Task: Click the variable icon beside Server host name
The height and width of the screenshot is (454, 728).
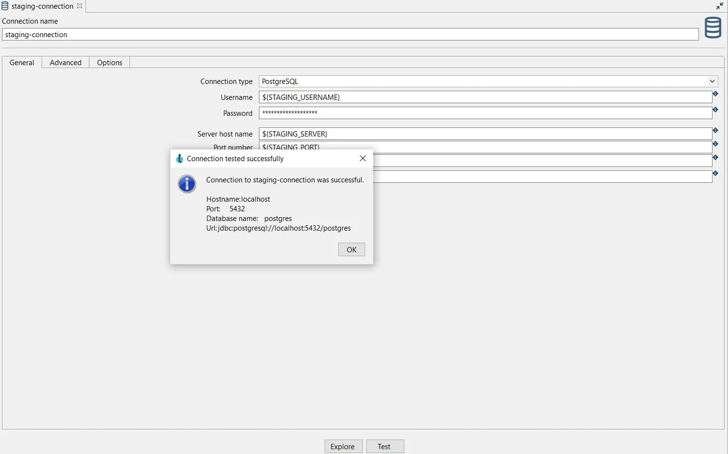Action: click(x=715, y=130)
